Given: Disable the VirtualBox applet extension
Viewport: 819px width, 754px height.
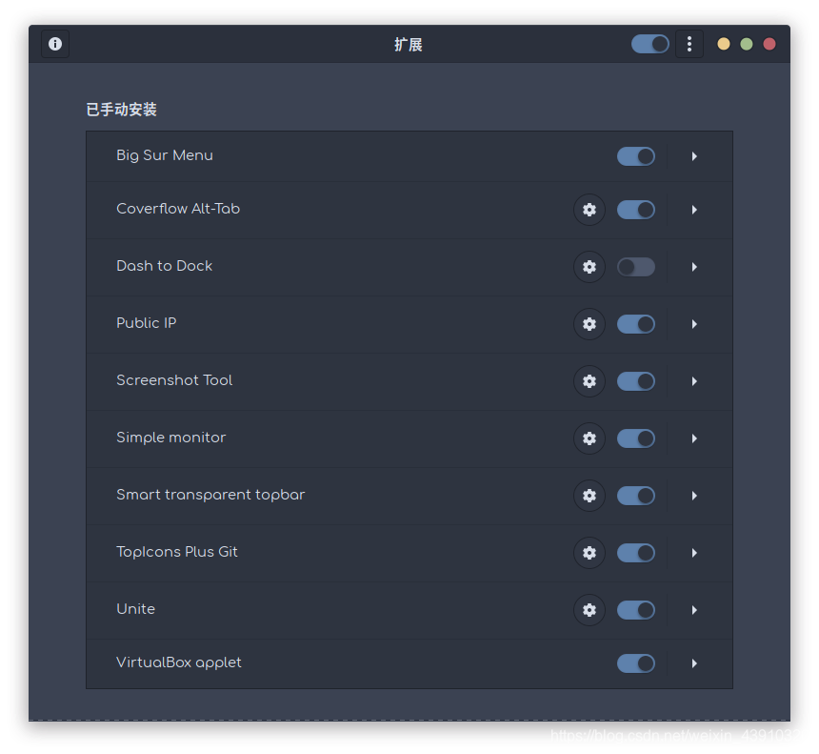Looking at the screenshot, I should pos(635,663).
